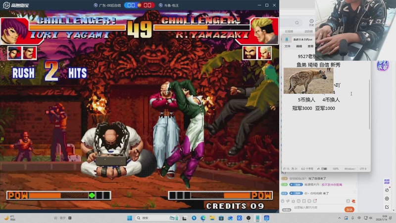Click the text 5币换人 in Notepad
The image size is (396, 223).
point(306,100)
